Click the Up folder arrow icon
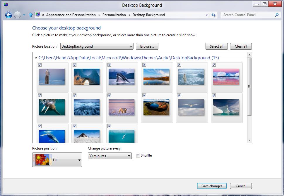Screen dimensions: 284x196 pos(31,15)
